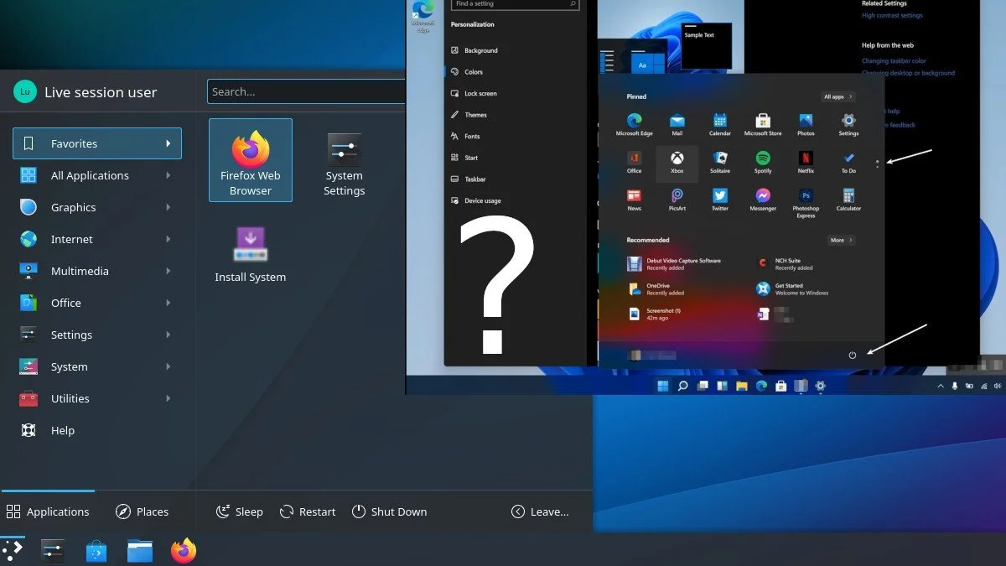Open Xbox from the pinned apps grid

point(677,162)
